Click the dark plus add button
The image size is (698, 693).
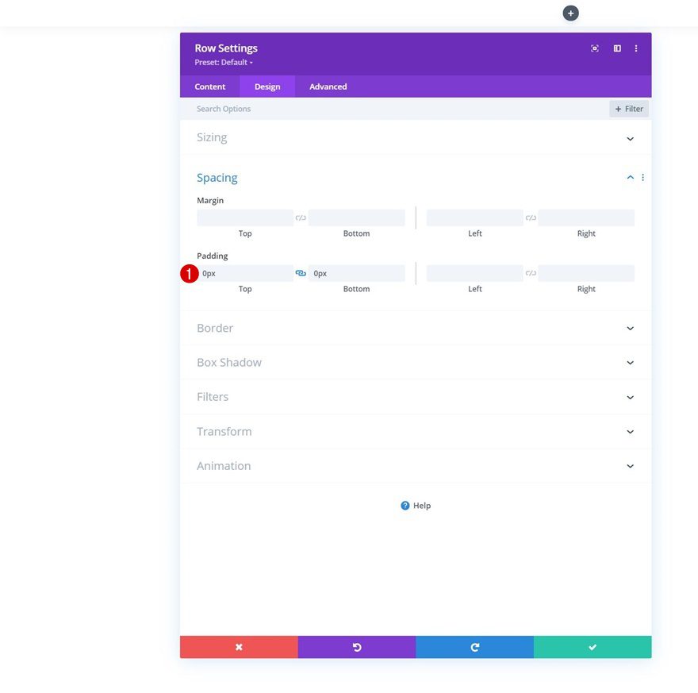(x=570, y=13)
